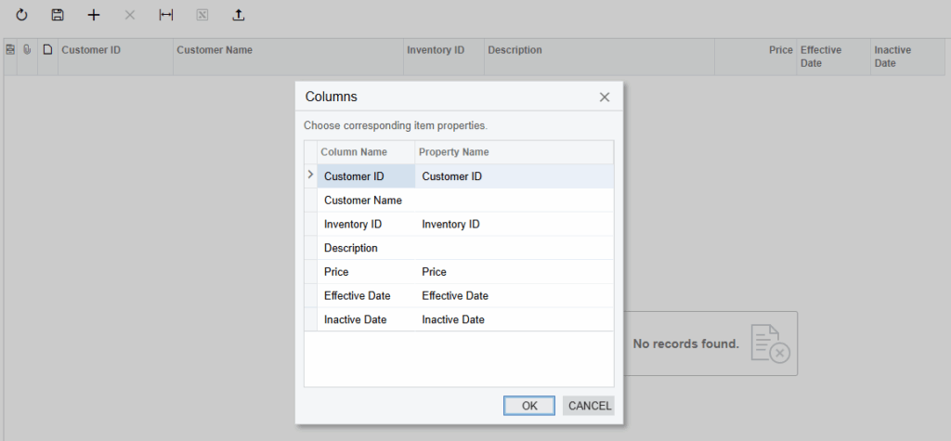Viewport: 951px width, 441px height.
Task: Click the Files paperclip column icon
Action: pyautogui.click(x=27, y=50)
